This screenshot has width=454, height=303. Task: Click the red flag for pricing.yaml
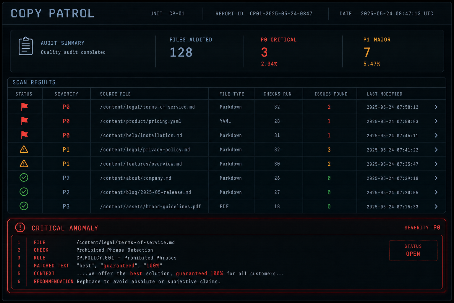[x=25, y=121]
